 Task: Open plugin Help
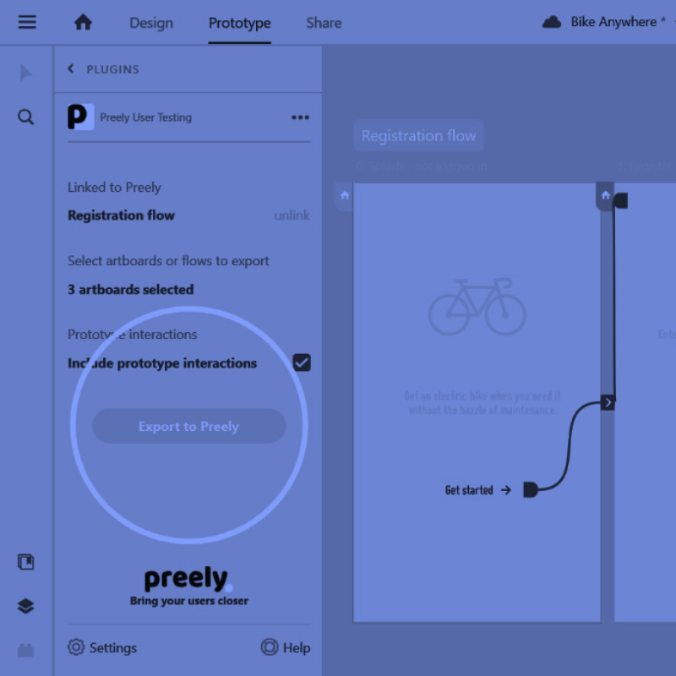[286, 647]
